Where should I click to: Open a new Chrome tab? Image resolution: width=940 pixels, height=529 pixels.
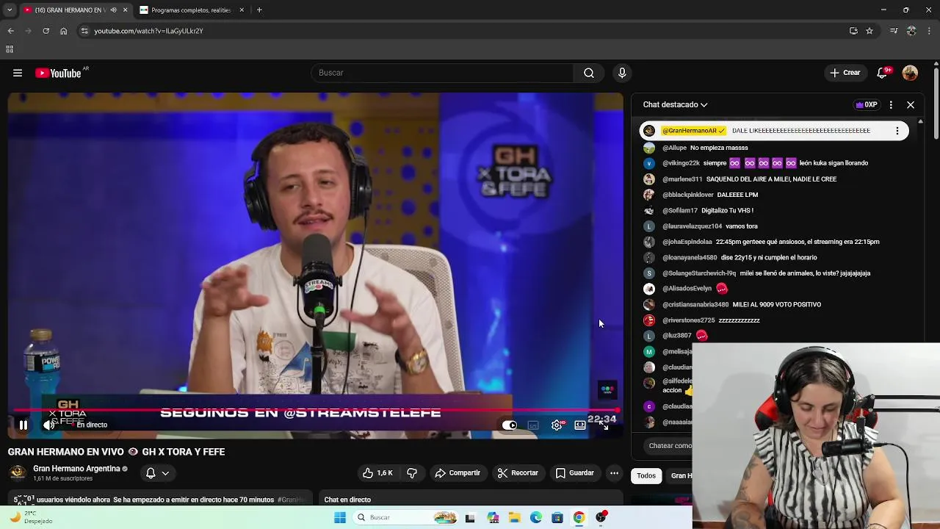(259, 10)
